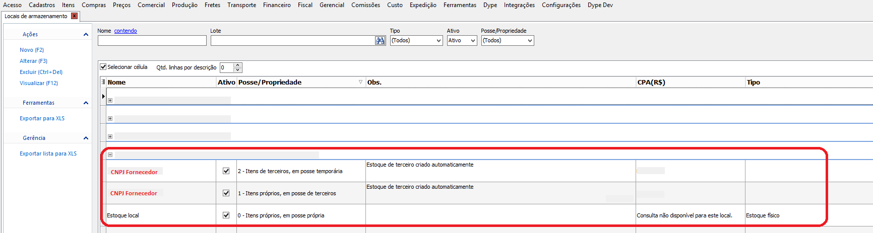Open the Expedição menu
Viewport: 873px width, 233px height.
click(x=423, y=5)
